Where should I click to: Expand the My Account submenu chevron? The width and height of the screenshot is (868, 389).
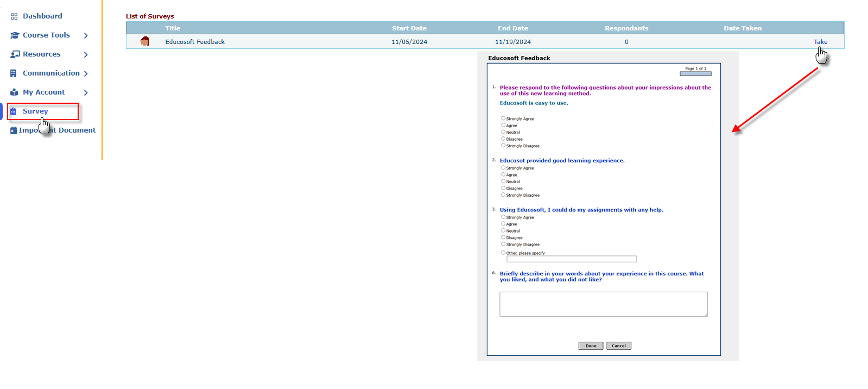pos(86,92)
